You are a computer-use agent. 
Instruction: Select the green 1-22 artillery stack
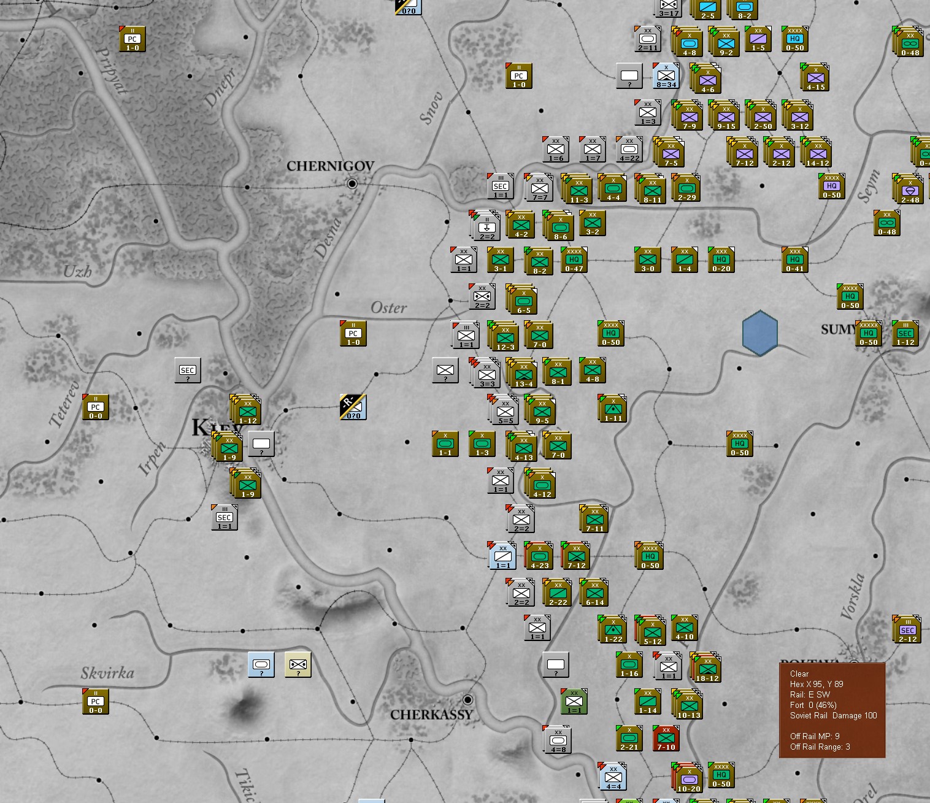613,630
